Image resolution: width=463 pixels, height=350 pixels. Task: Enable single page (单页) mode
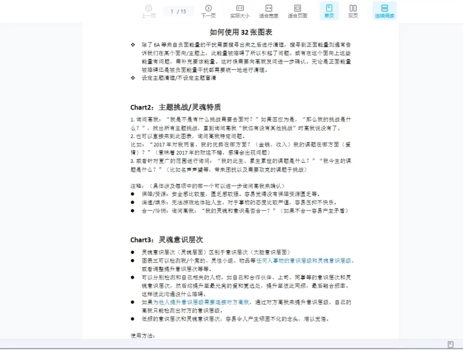pos(329,11)
